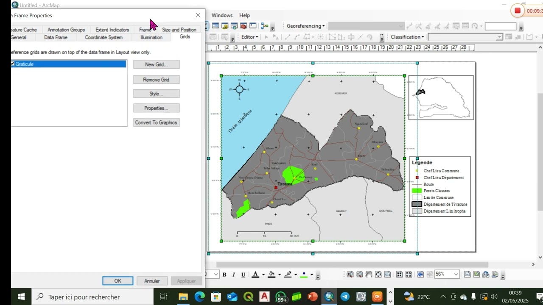The width and height of the screenshot is (543, 305).
Task: Open QGIS from the taskbar
Action: 248,297
